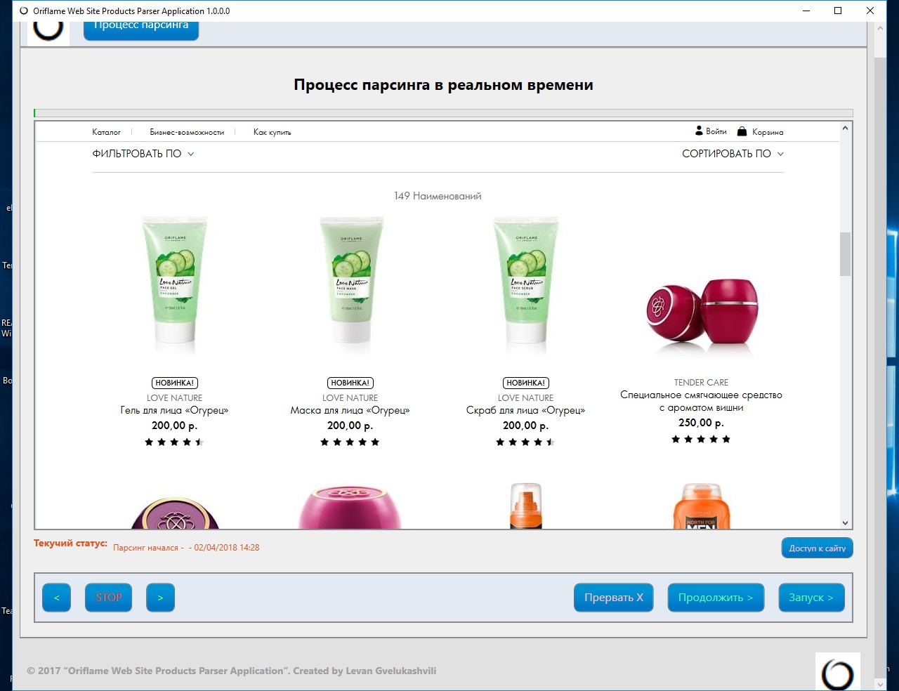Open the Каталог menu item
Viewport: 899px width, 691px height.
coord(106,132)
